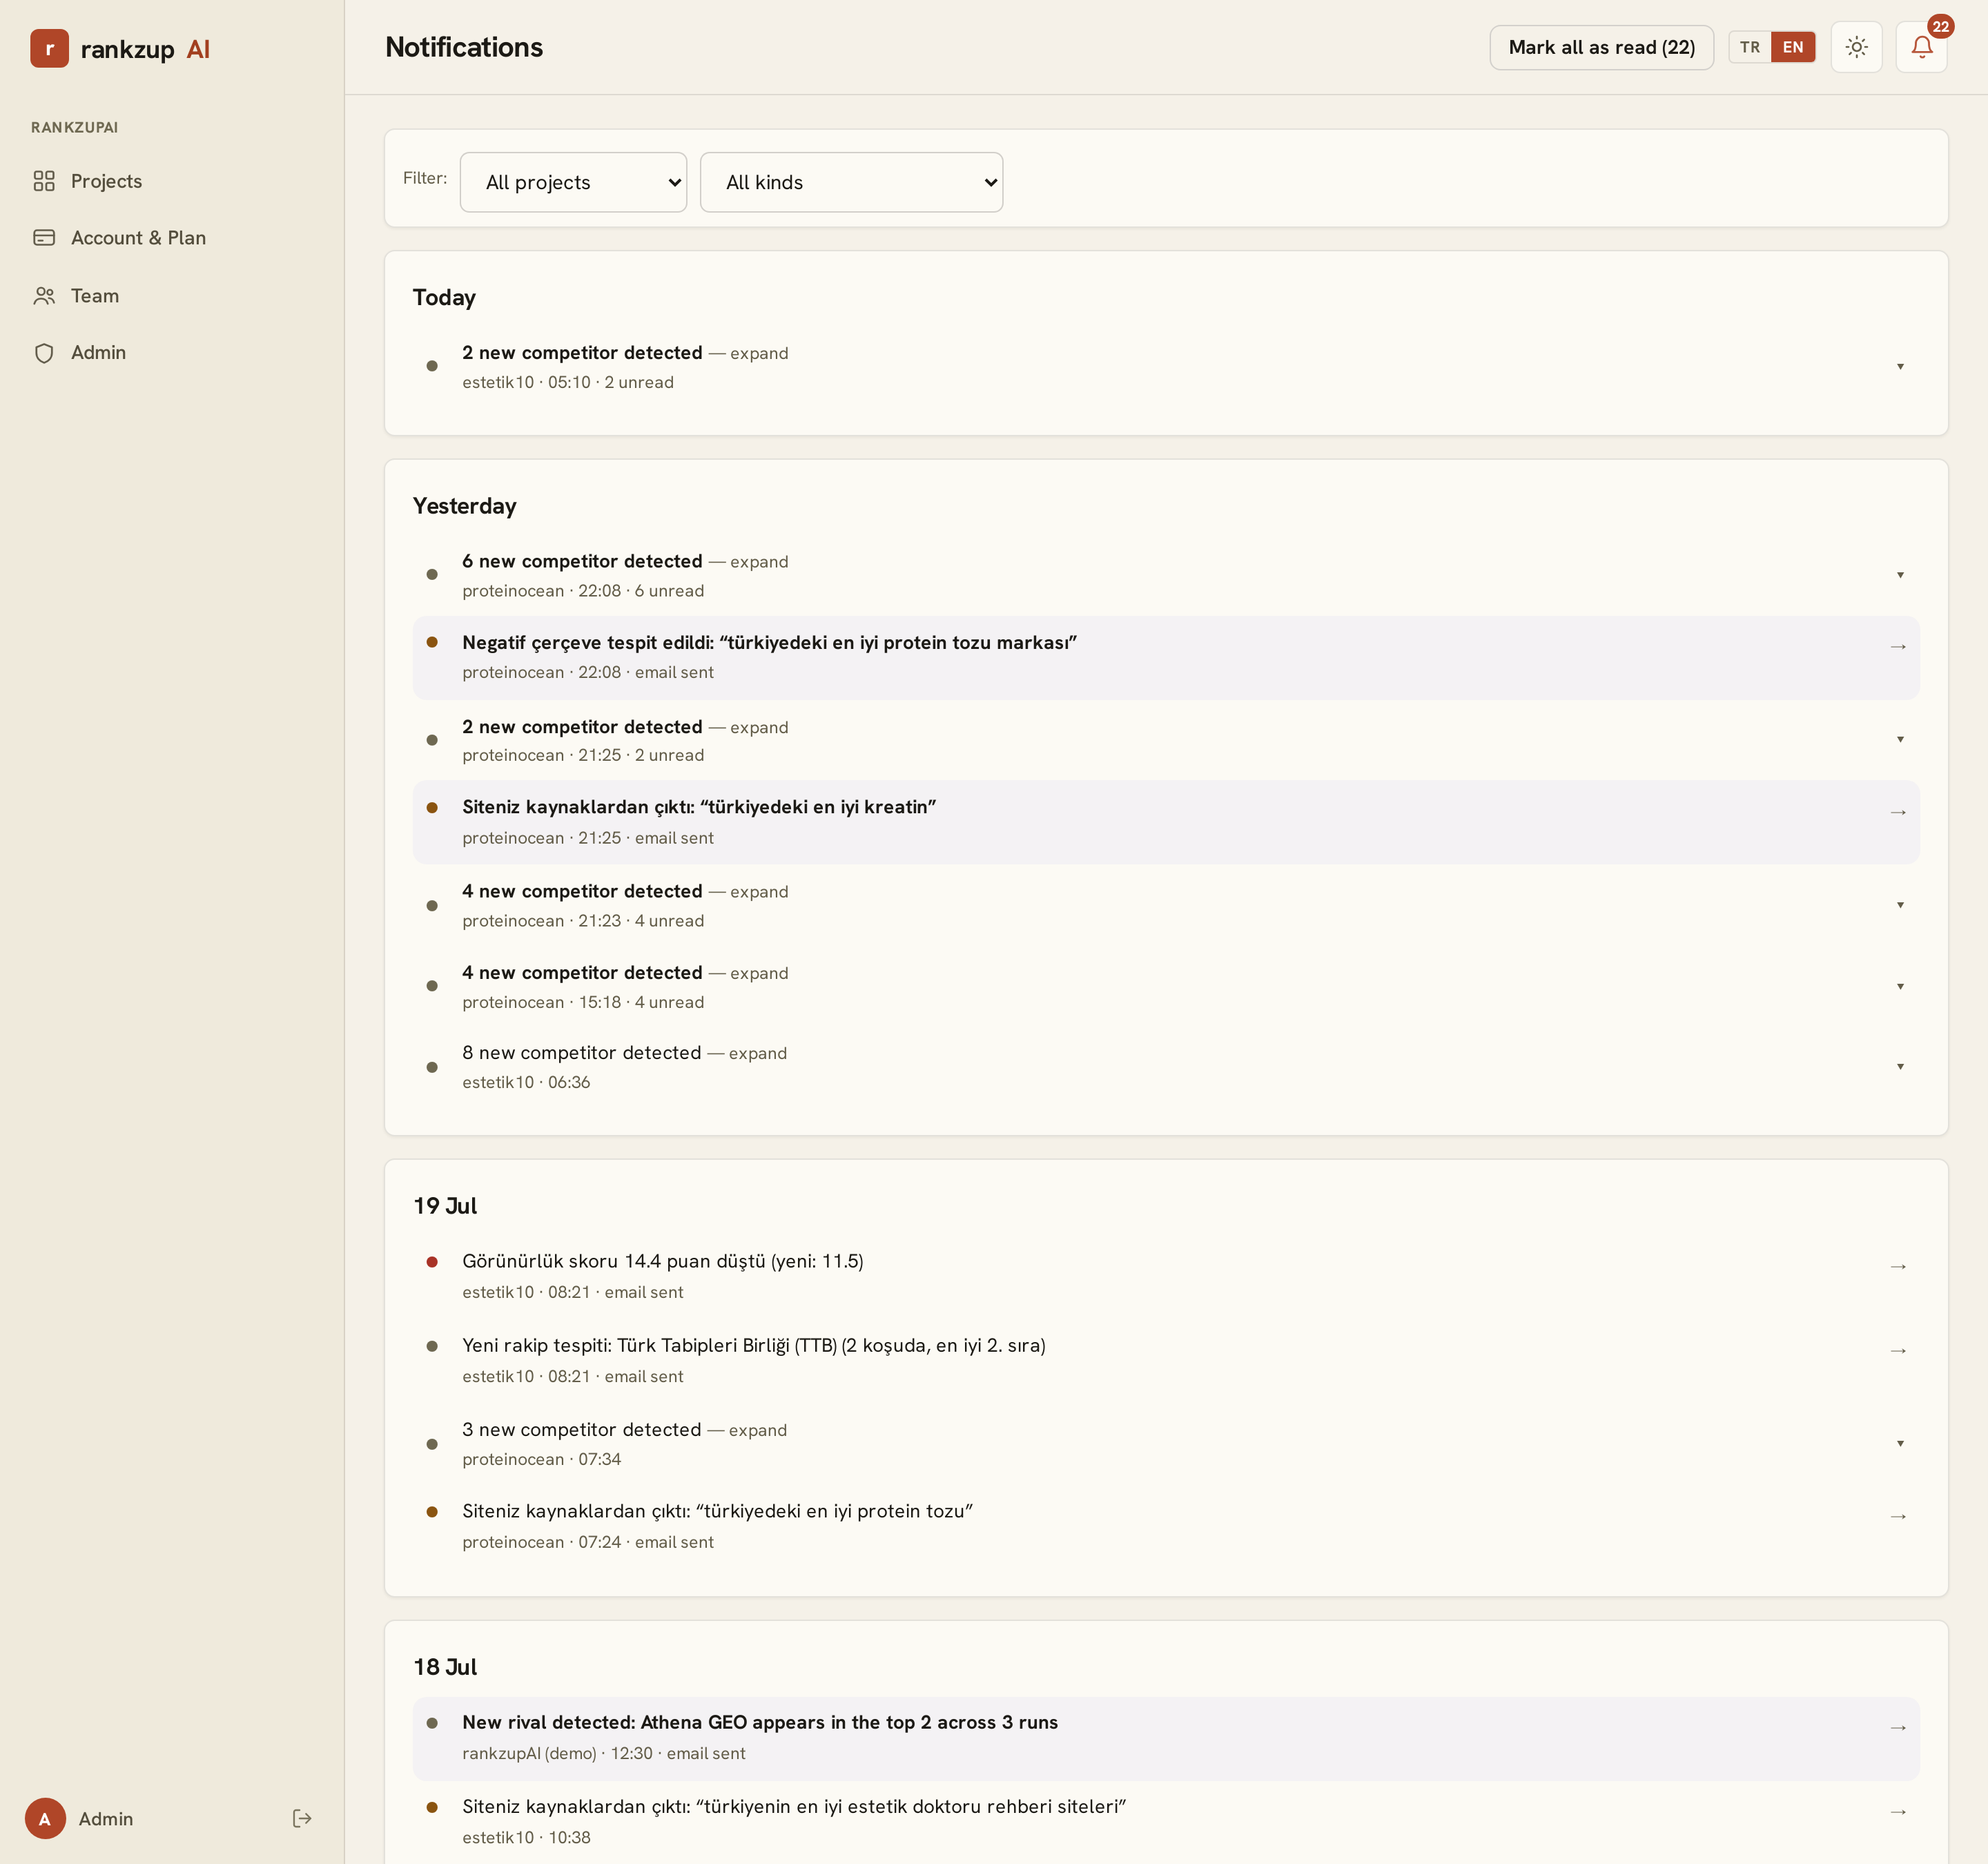Click the unread dot beside 6 new competitor detected

point(432,574)
